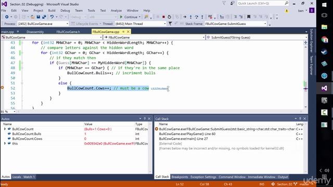
Task: Open the Continue button dropdown arrow
Action: coord(139,17)
